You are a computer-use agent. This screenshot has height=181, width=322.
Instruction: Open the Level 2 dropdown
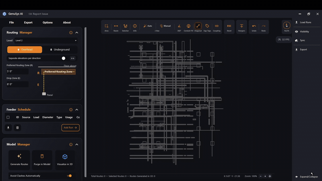tap(46, 41)
